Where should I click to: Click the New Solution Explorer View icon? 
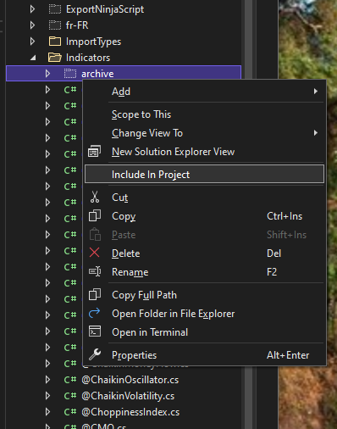[x=94, y=152]
